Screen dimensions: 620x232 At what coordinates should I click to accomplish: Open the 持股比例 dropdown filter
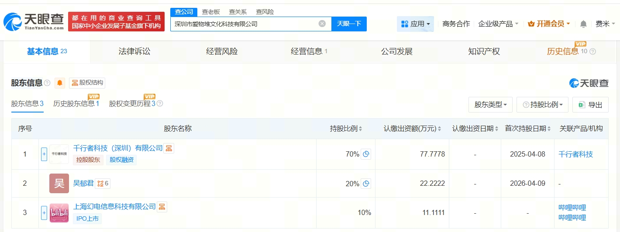tap(542, 105)
